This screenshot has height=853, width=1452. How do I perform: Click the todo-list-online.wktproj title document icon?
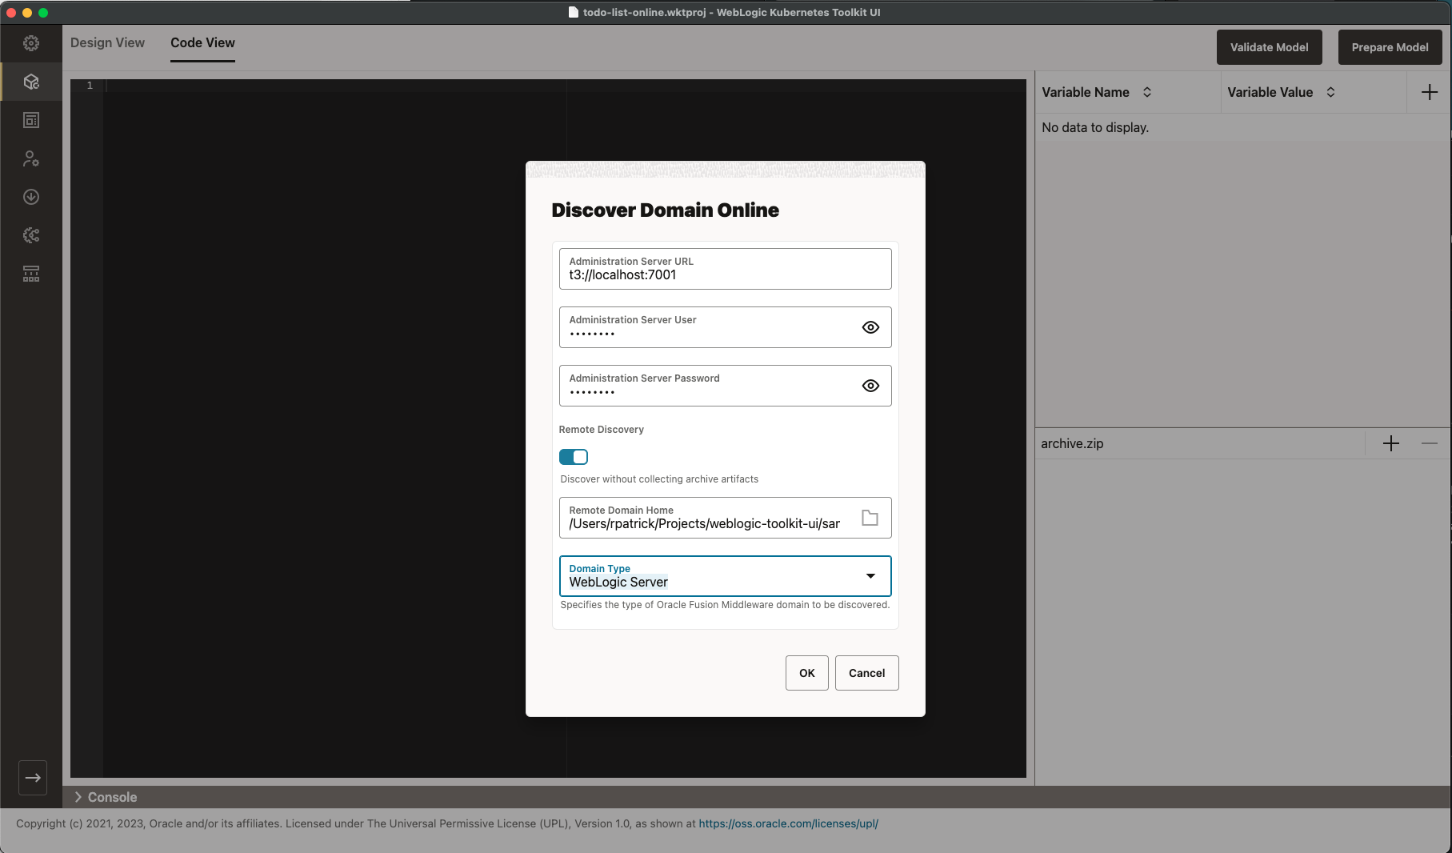pos(574,12)
